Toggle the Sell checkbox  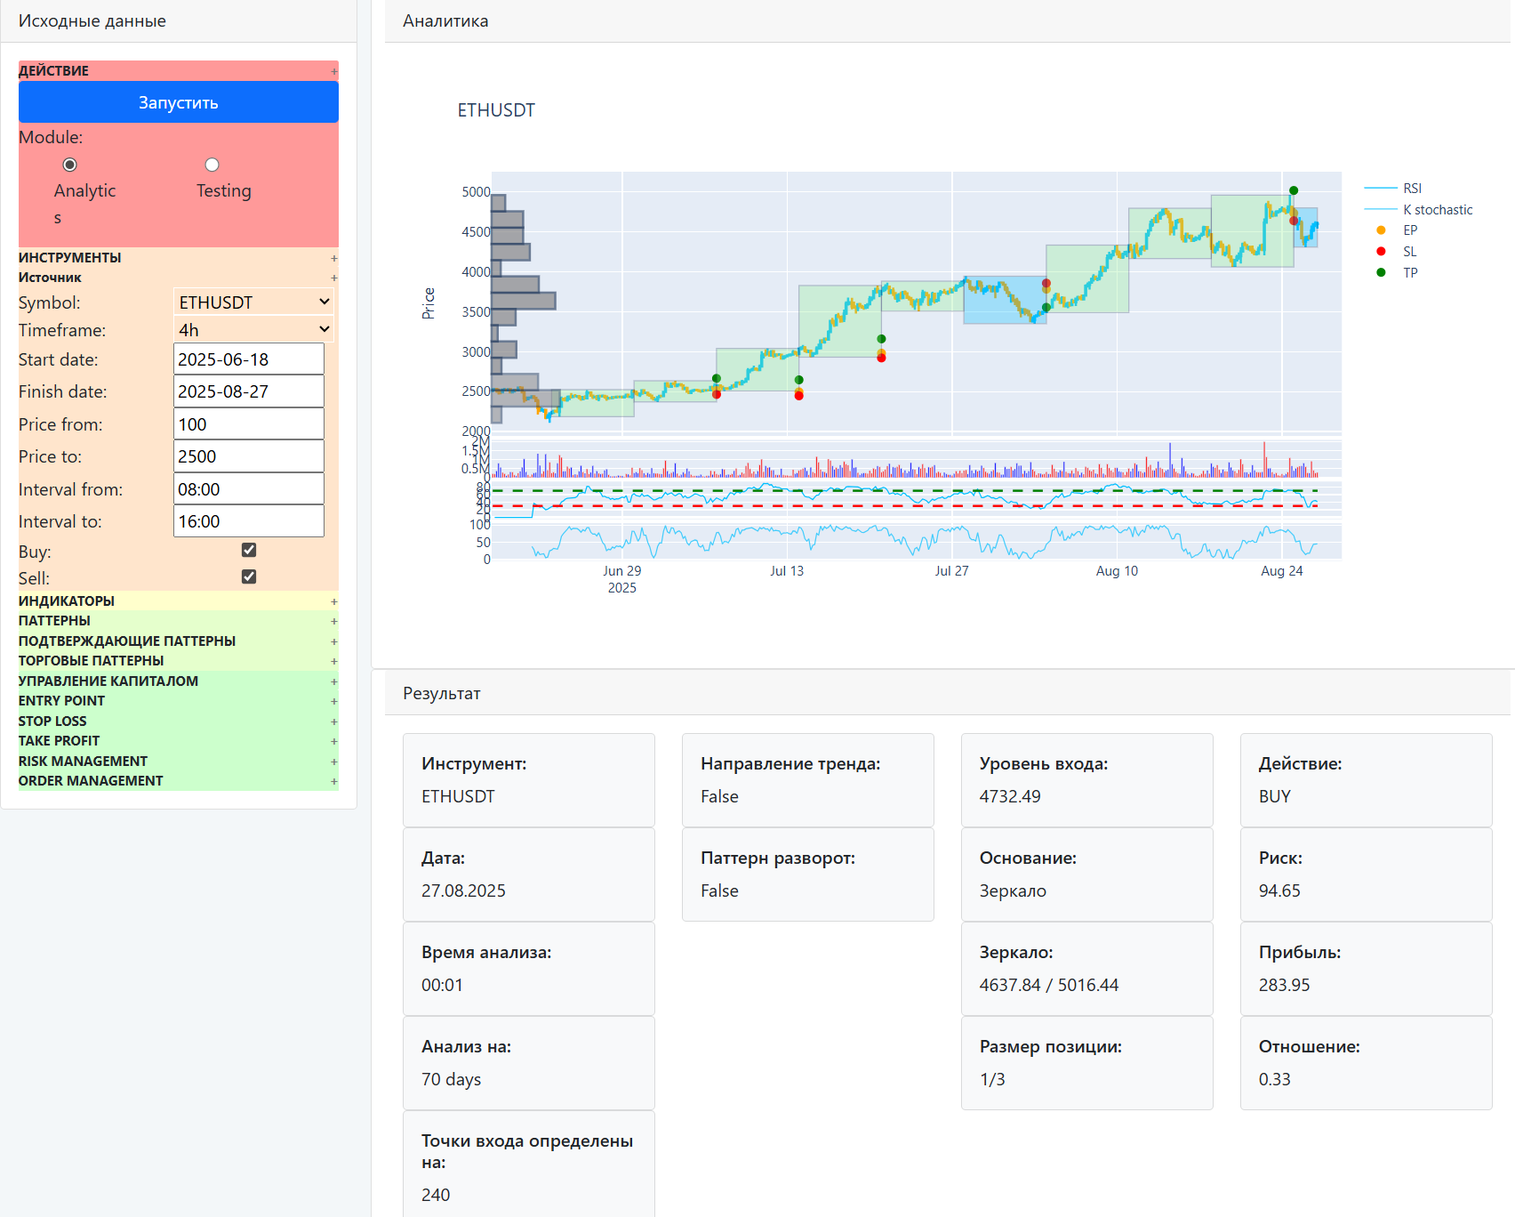[x=249, y=576]
